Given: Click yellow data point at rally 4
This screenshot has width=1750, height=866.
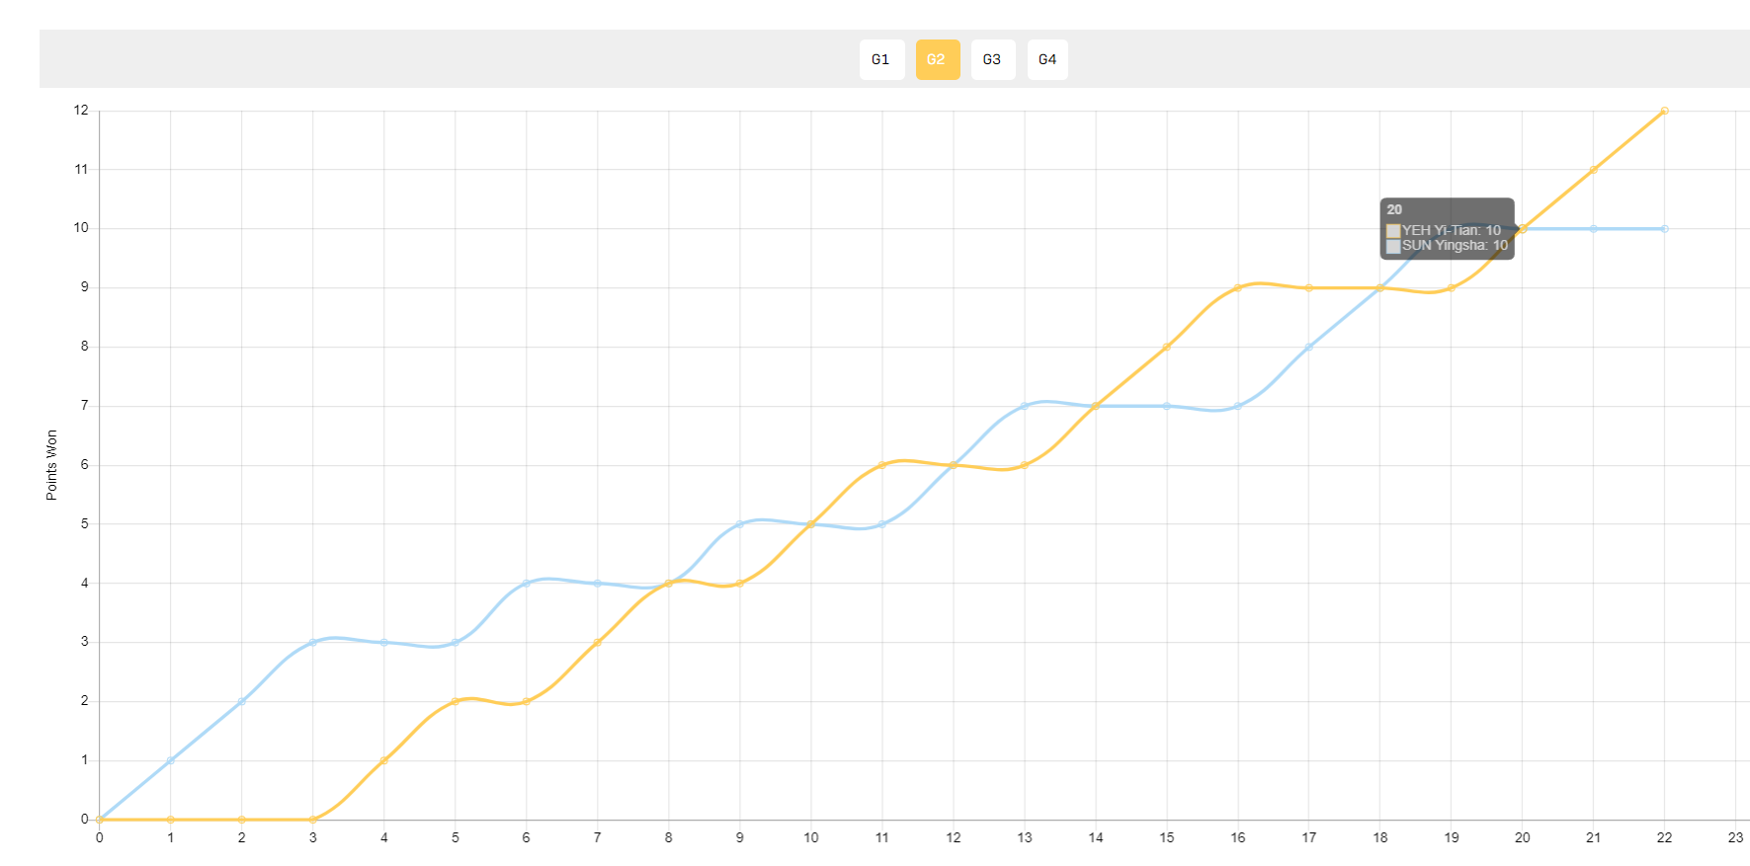Looking at the screenshot, I should point(384,760).
